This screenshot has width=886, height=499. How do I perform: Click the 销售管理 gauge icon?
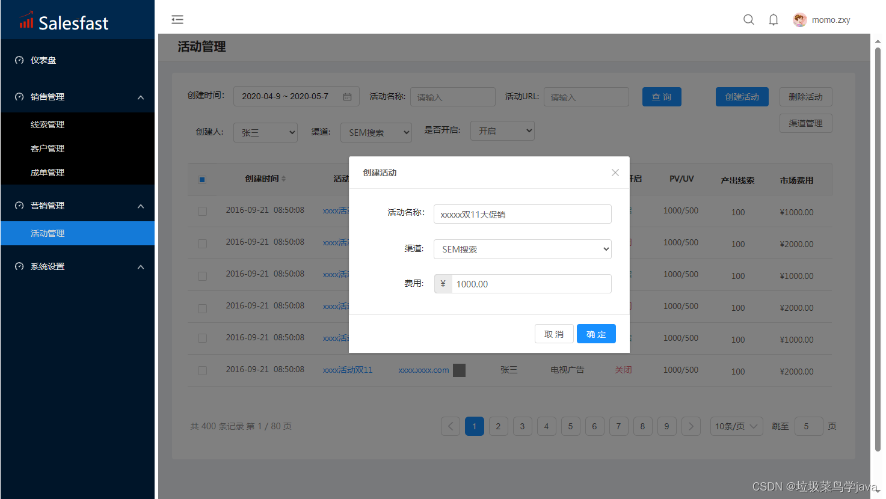pos(19,97)
